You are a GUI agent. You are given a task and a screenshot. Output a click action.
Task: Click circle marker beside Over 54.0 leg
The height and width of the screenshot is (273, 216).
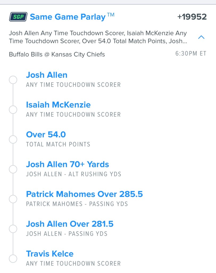(13, 139)
